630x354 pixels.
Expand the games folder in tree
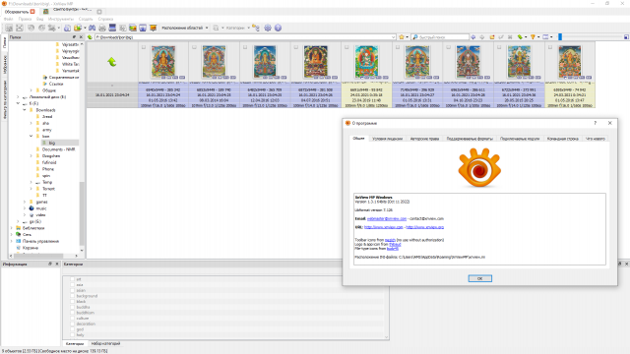click(x=25, y=202)
